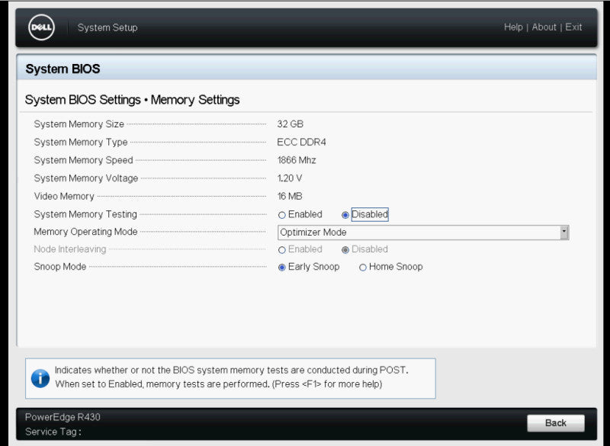610x446 pixels.
Task: Click the ECC DDR4 value
Action: [301, 143]
